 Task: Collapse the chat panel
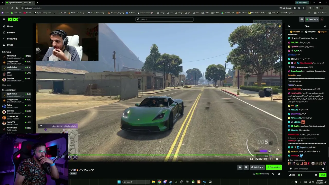289,26
